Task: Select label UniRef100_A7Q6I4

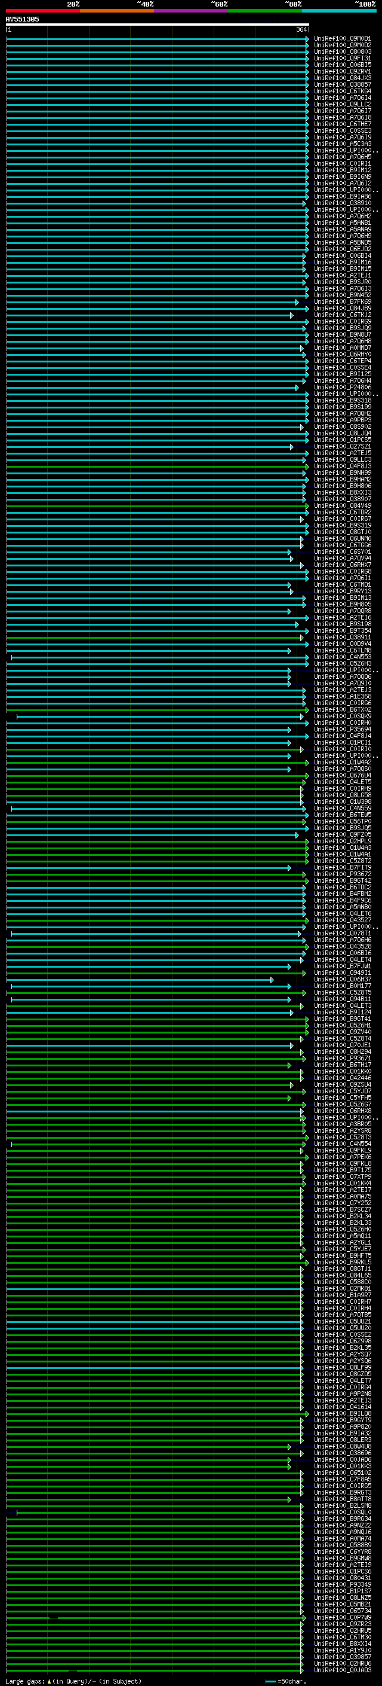Action: [x=343, y=97]
